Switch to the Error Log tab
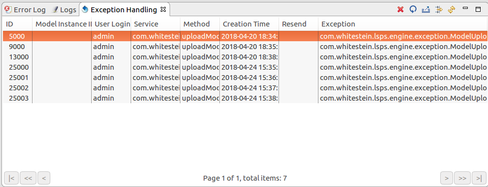This screenshot has width=488, height=187. (x=25, y=10)
